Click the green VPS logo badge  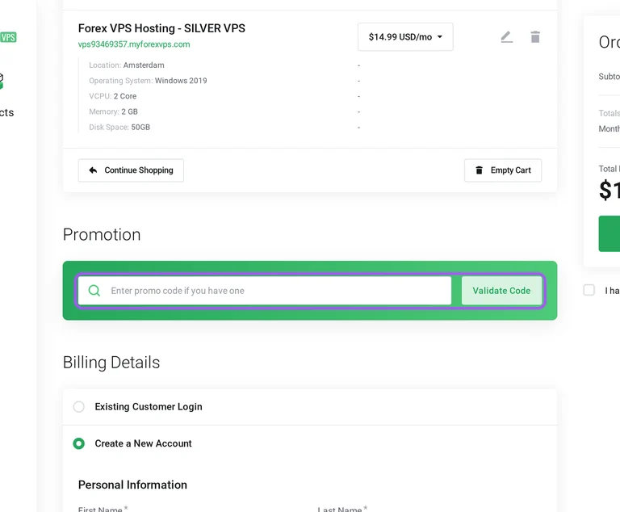pyautogui.click(x=8, y=37)
